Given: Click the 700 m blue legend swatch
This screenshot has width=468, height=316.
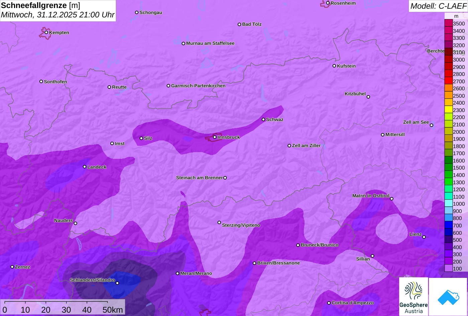Looking at the screenshot, I should (449, 225).
